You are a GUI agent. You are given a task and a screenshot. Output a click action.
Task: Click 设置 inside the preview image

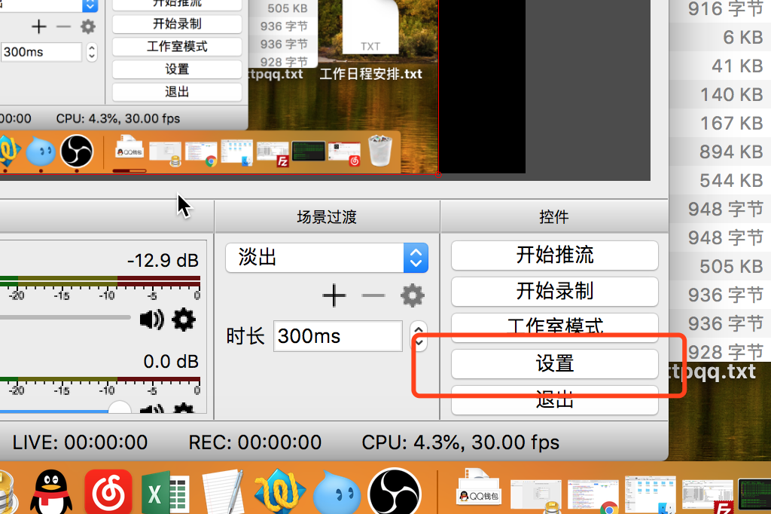177,69
